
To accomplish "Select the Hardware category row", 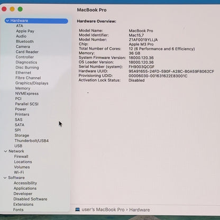I will tap(36, 21).
